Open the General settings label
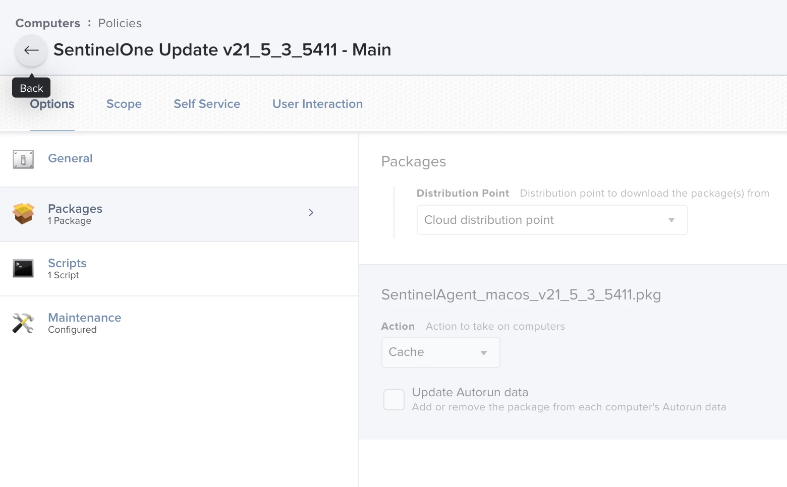Screen dimensions: 787x487 [70, 158]
